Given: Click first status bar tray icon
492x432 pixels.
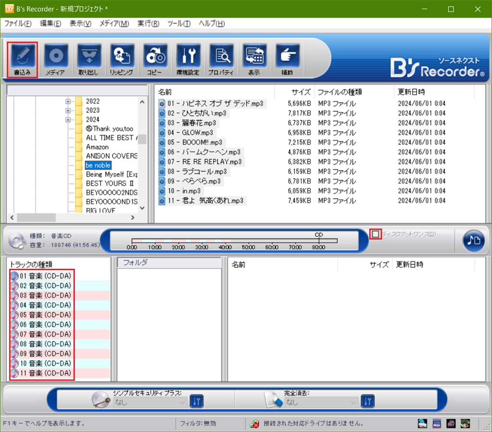Looking at the screenshot, I should (x=422, y=423).
